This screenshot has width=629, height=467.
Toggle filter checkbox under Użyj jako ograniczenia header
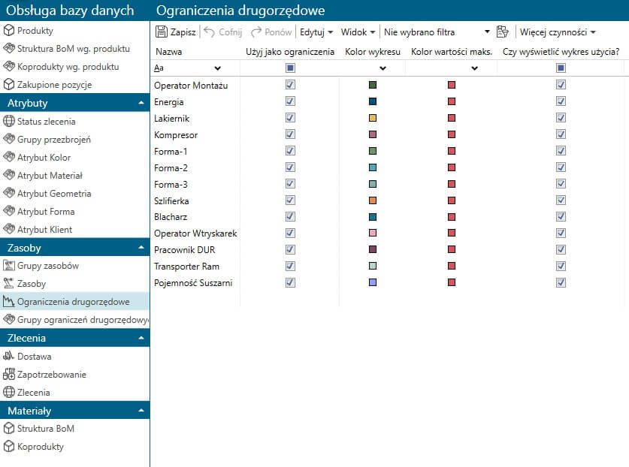tap(290, 68)
